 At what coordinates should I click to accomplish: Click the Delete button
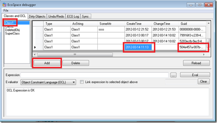point(76,63)
